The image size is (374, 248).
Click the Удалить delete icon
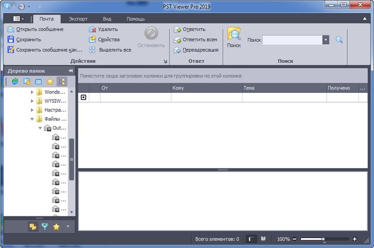point(92,29)
